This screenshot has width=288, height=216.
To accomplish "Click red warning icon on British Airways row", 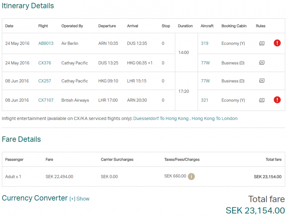I will 277,100.
